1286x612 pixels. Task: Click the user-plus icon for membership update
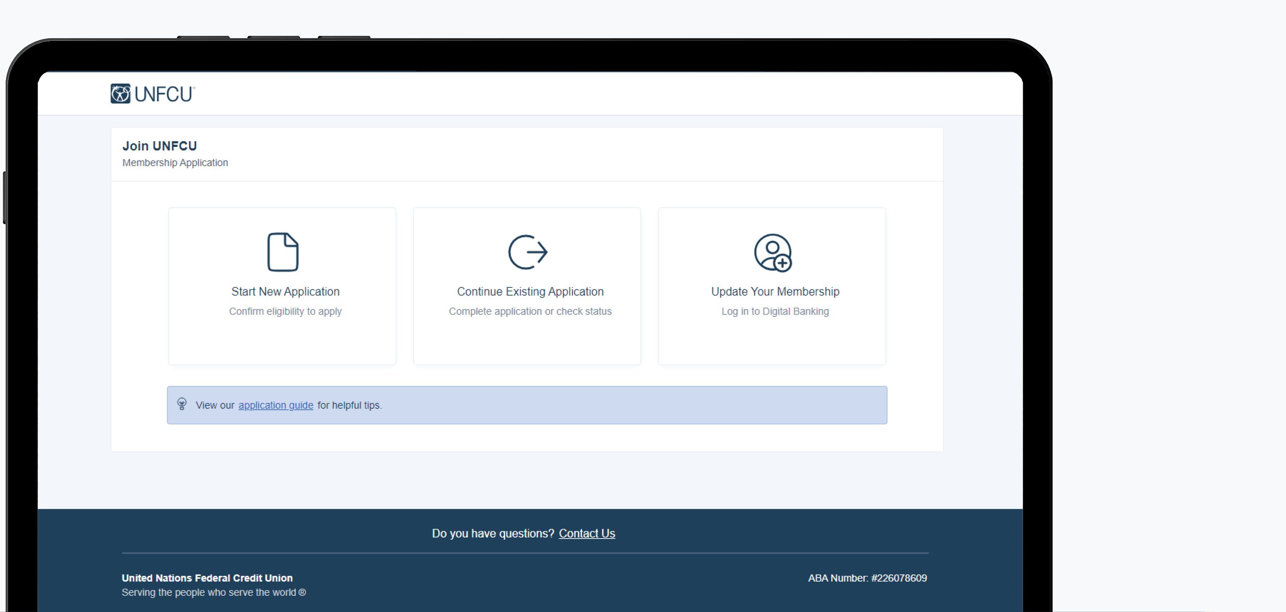pyautogui.click(x=773, y=253)
